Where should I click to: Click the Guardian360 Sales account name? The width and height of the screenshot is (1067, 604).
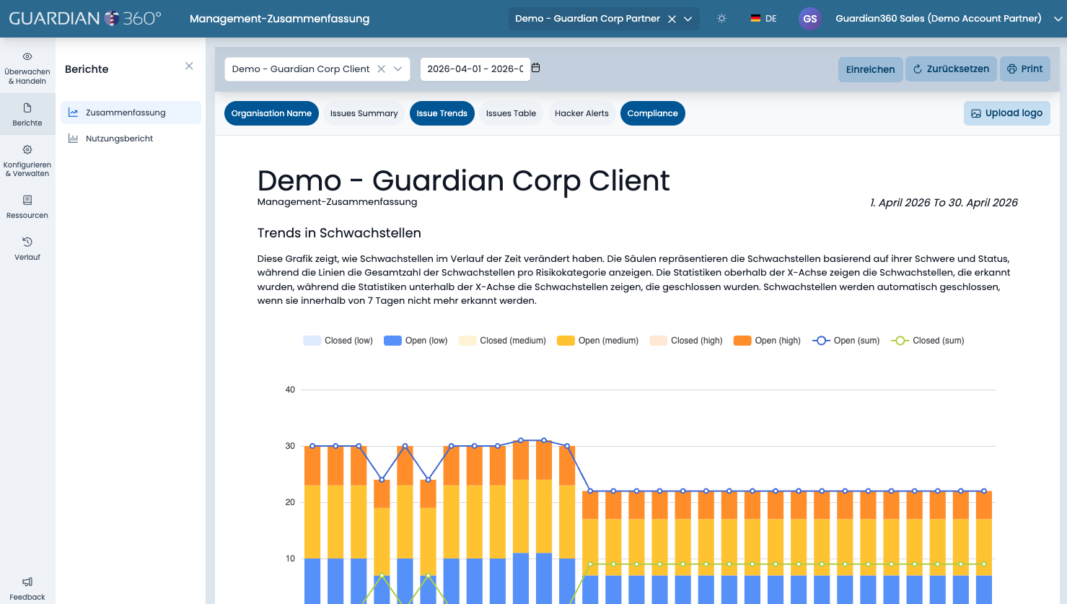click(x=938, y=19)
